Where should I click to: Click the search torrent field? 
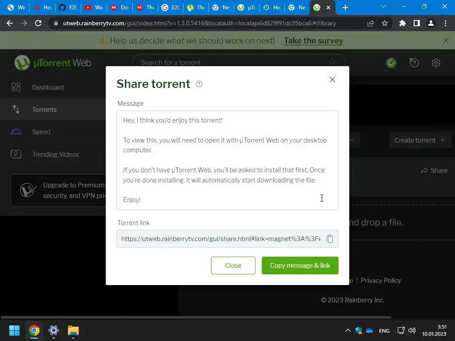click(x=239, y=62)
